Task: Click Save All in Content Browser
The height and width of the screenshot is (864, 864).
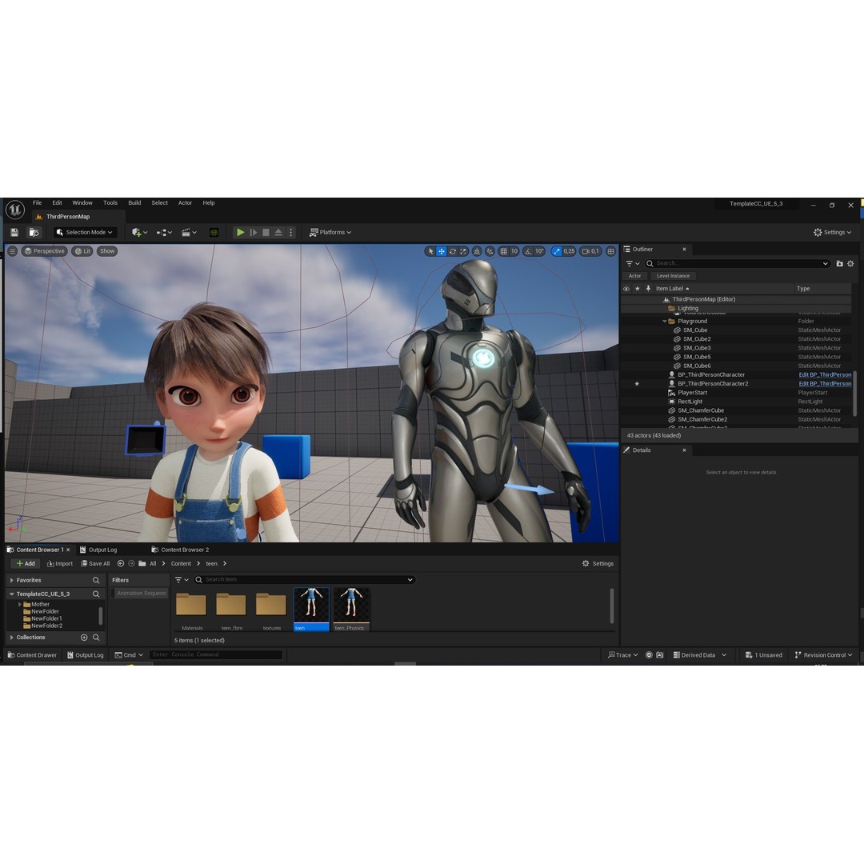Action: [95, 564]
